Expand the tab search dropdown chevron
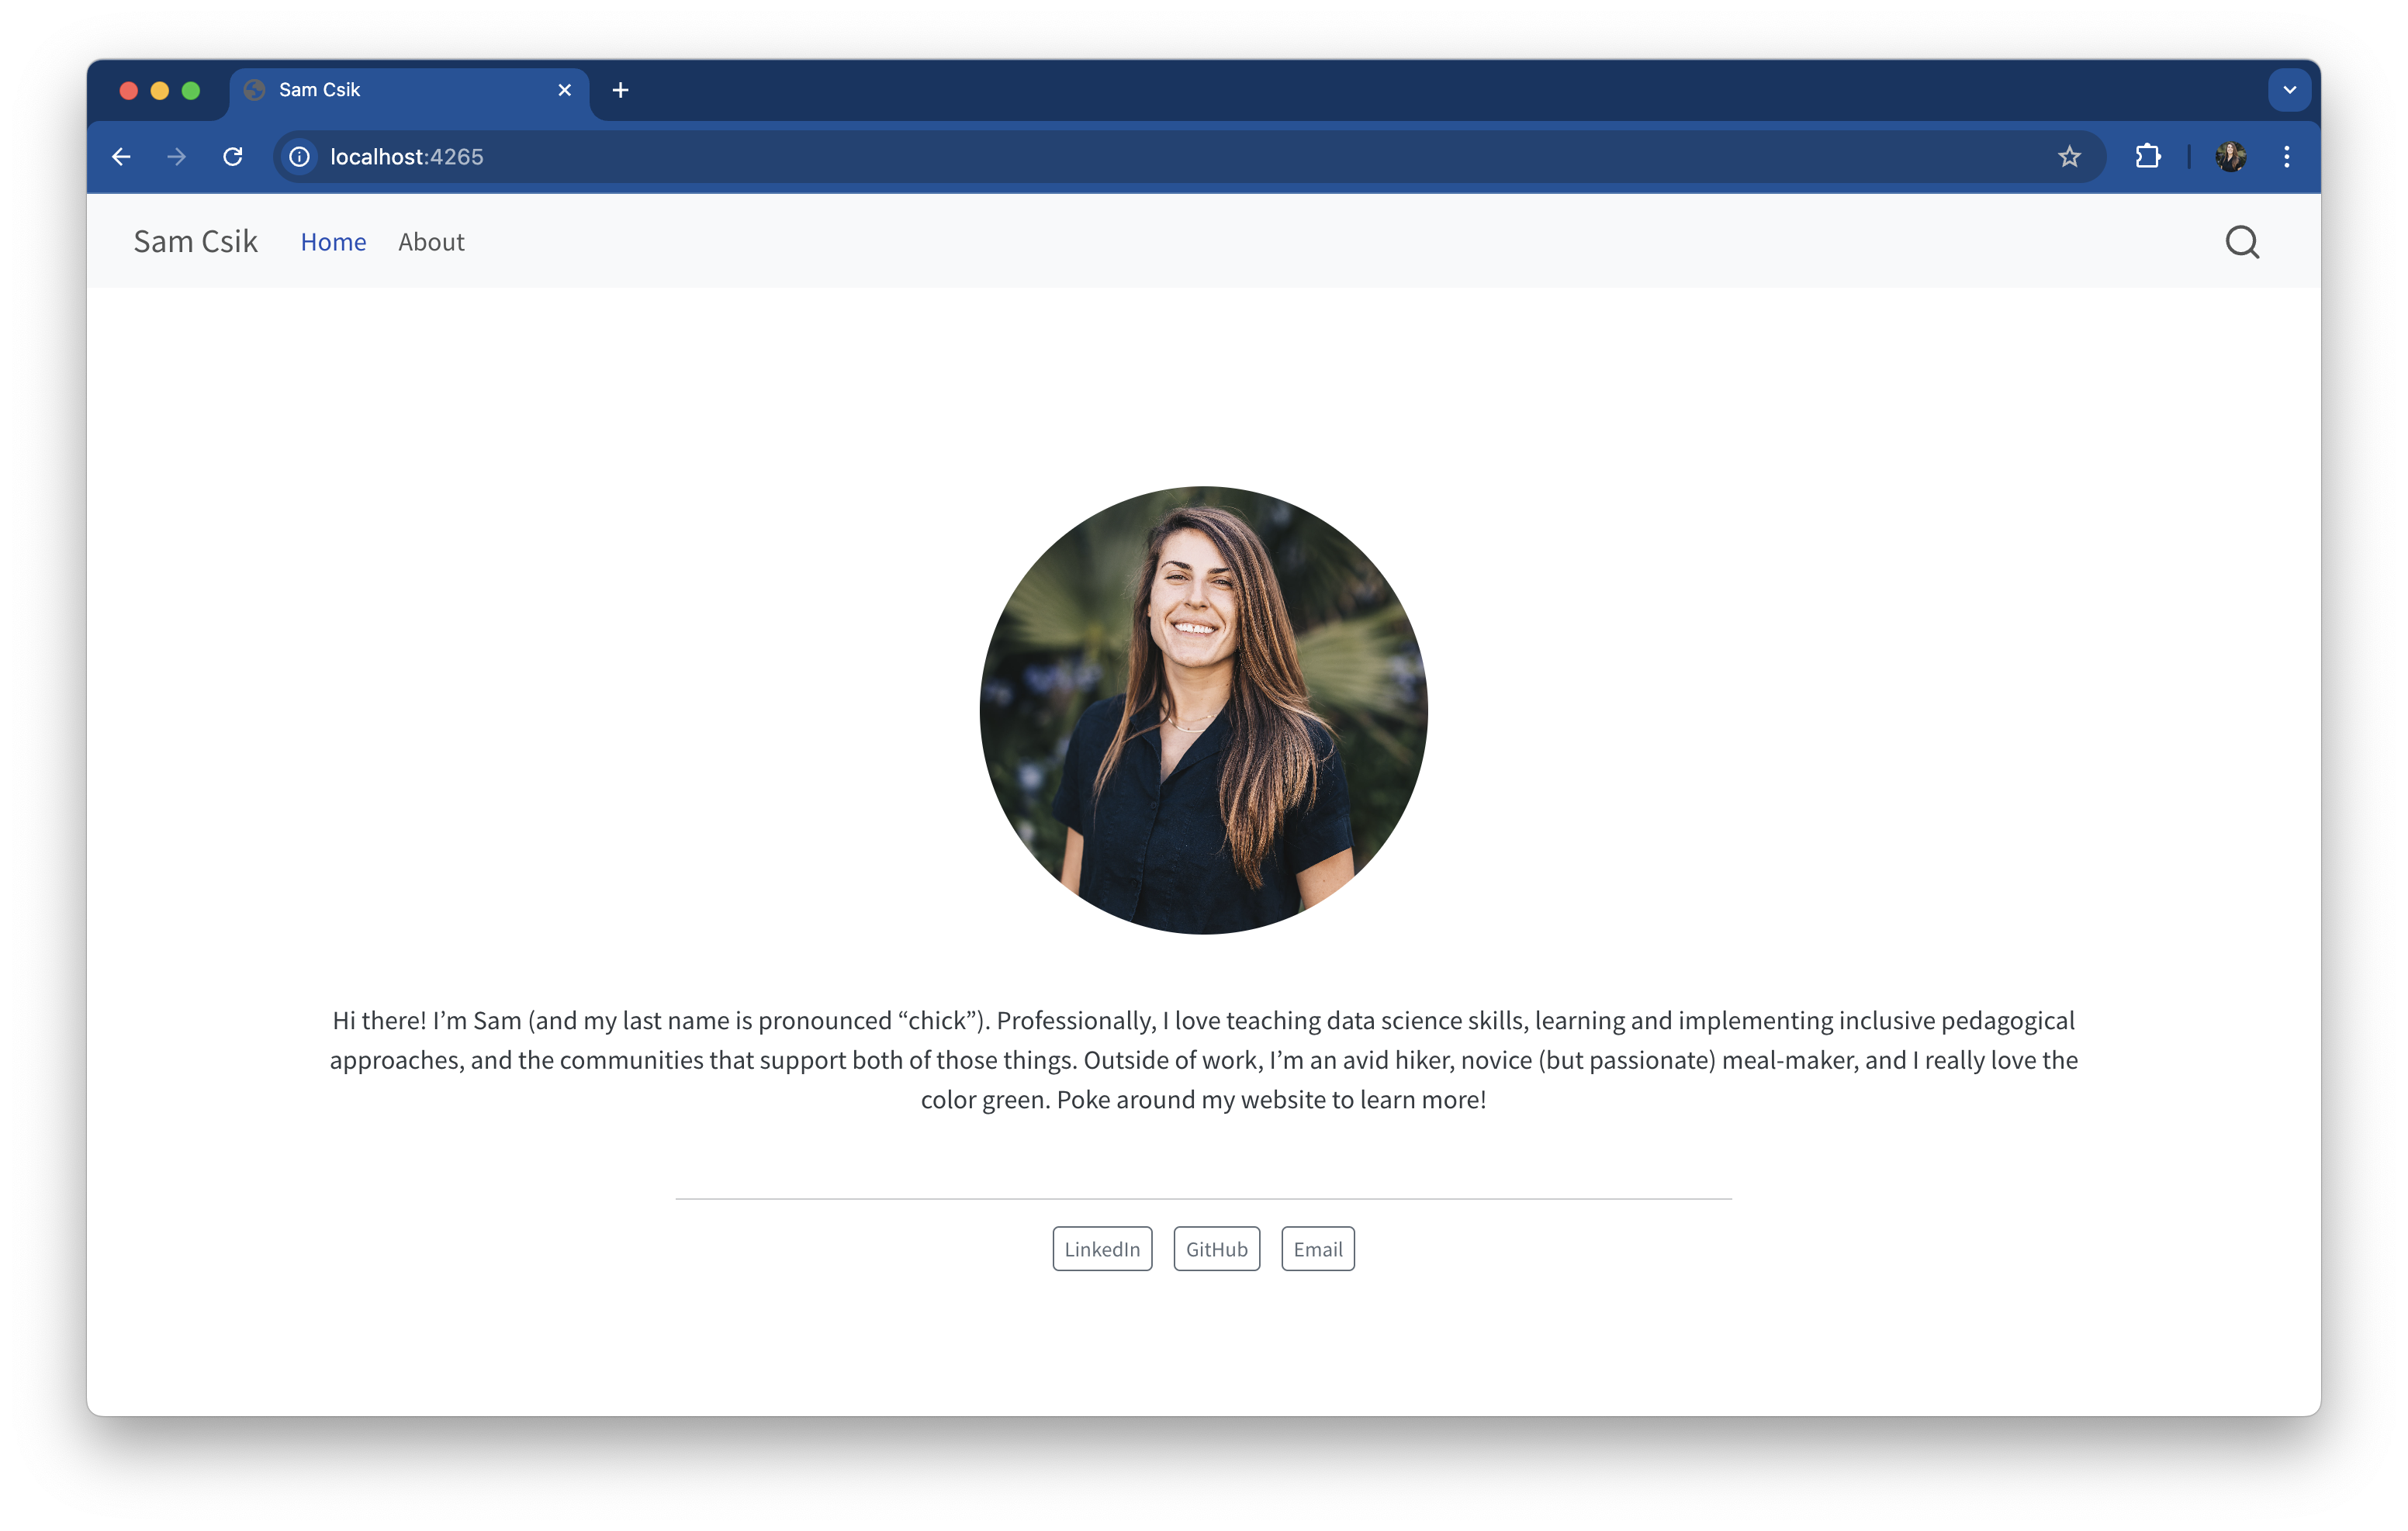Viewport: 2408px width, 1531px height. 2289,90
